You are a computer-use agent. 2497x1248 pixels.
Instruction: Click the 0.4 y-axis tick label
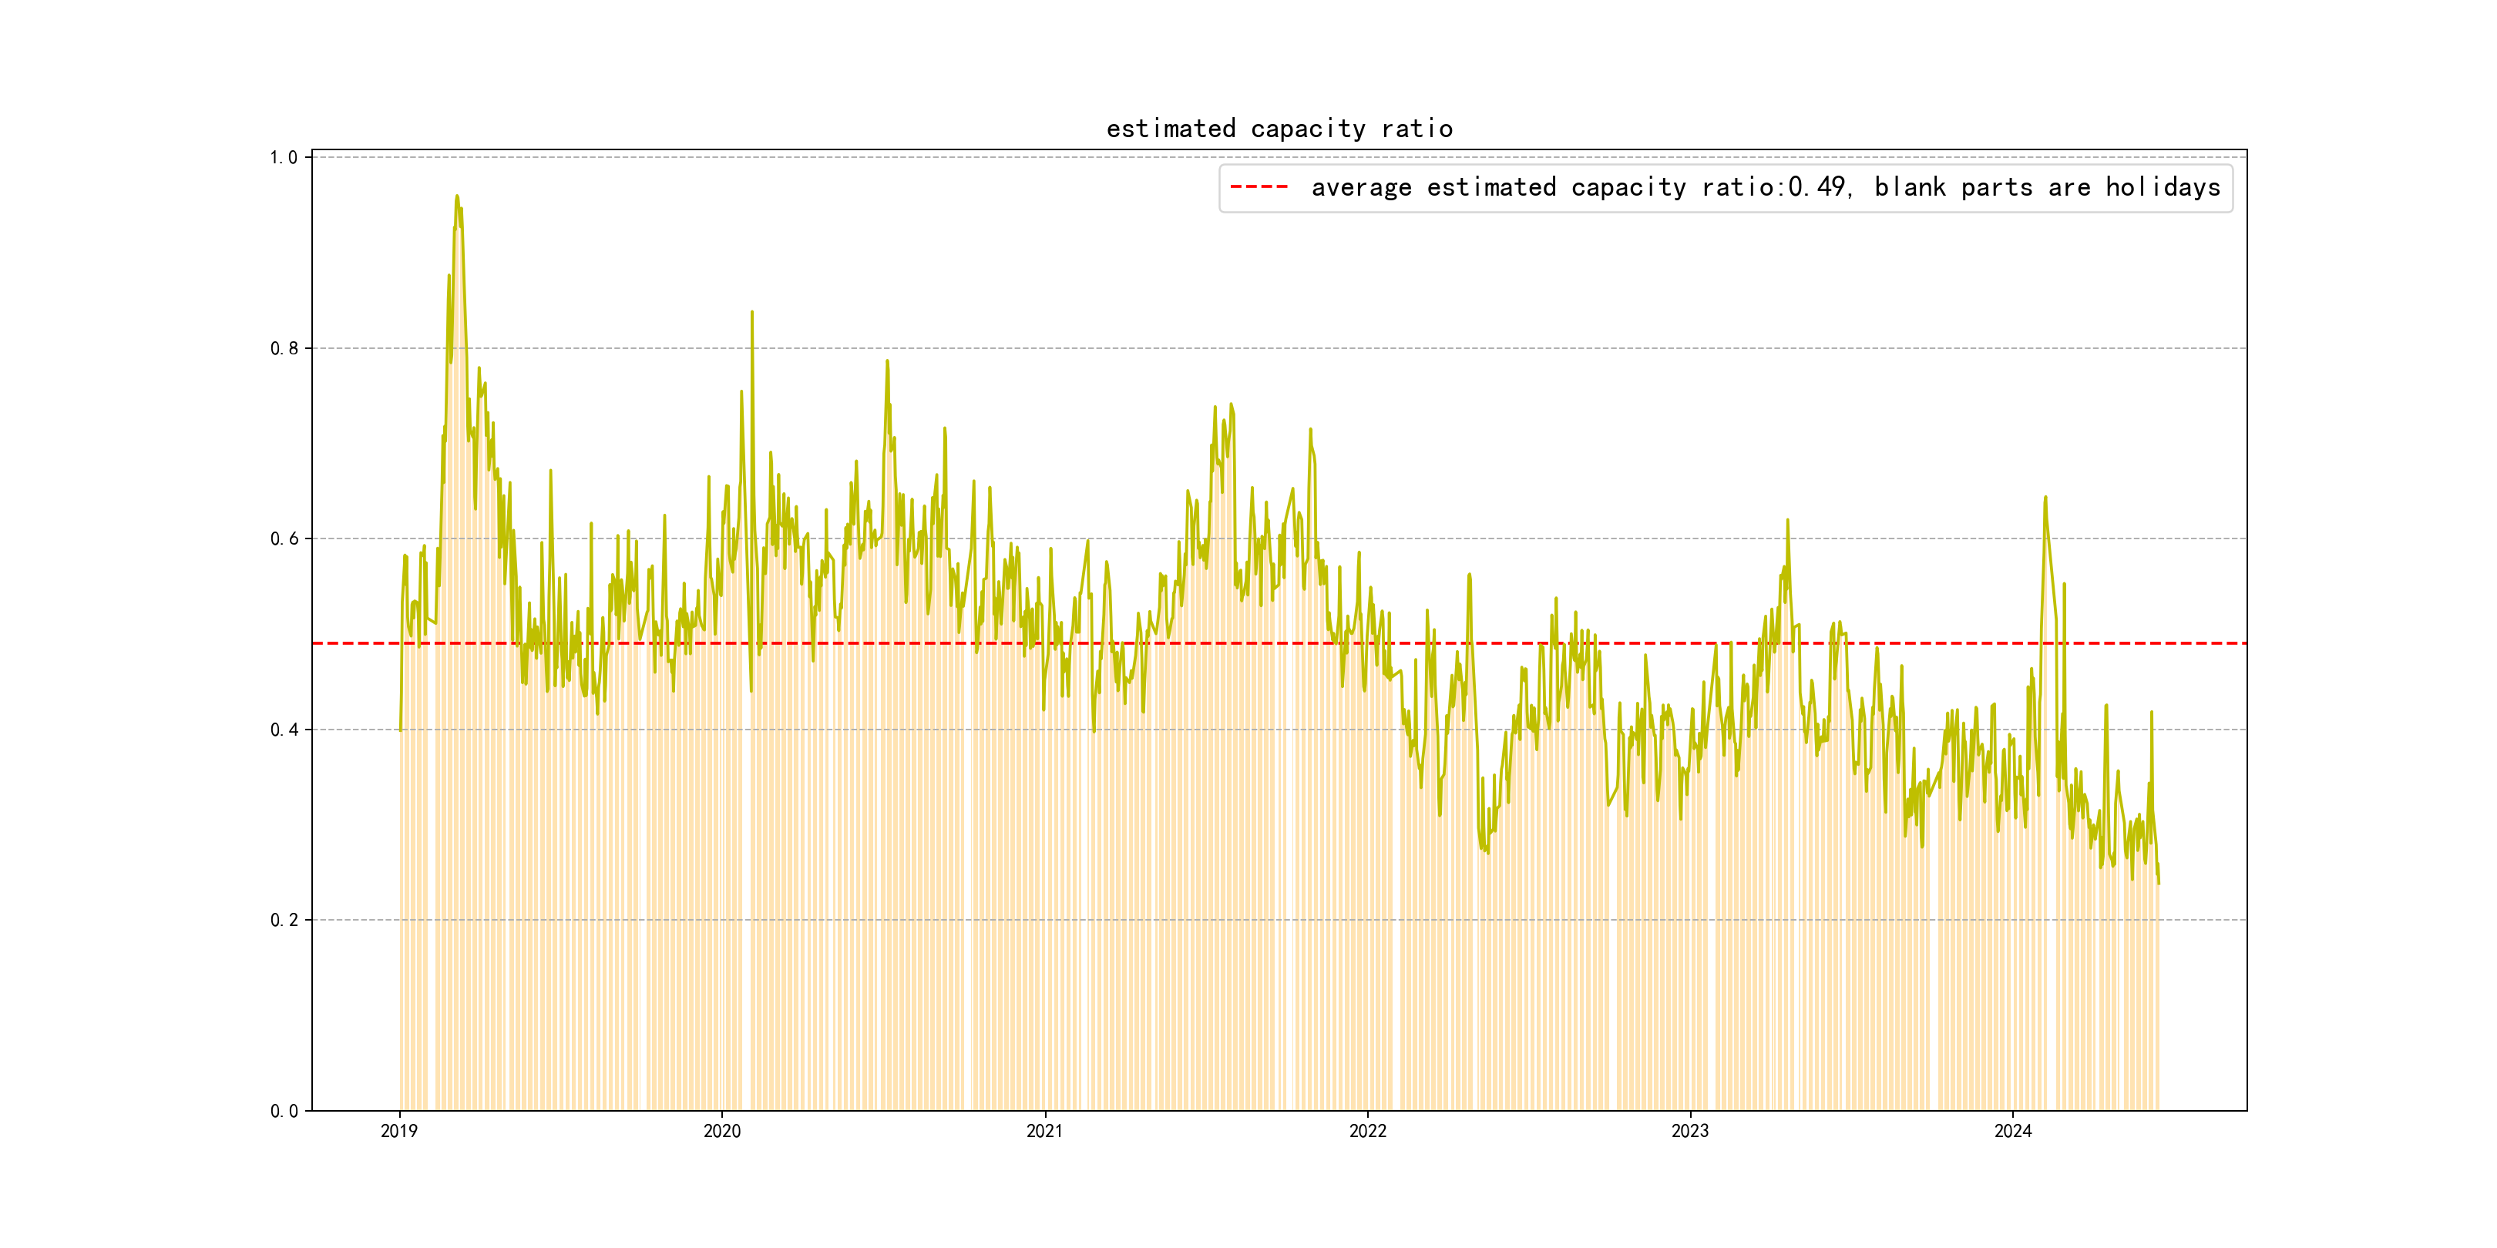(283, 730)
